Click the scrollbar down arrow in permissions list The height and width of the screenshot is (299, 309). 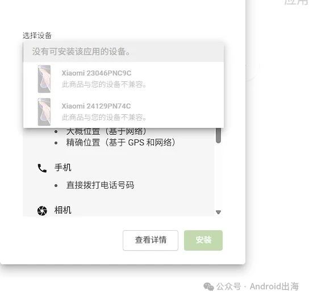click(218, 212)
